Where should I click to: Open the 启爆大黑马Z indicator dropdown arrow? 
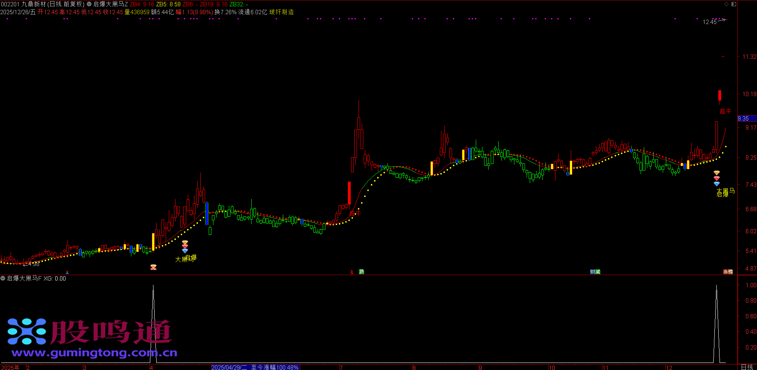[89, 4]
